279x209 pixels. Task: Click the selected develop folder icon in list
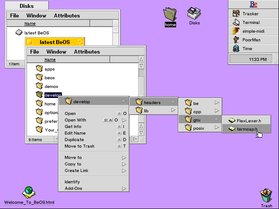[39, 94]
